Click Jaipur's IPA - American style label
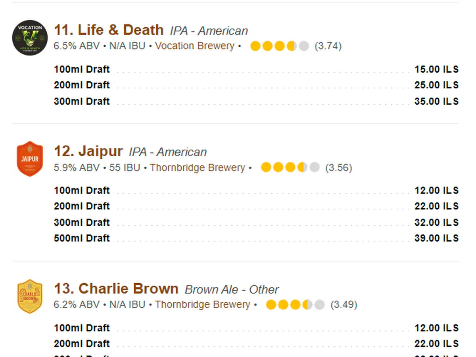Viewport: 476px width, 357px height. 168,152
